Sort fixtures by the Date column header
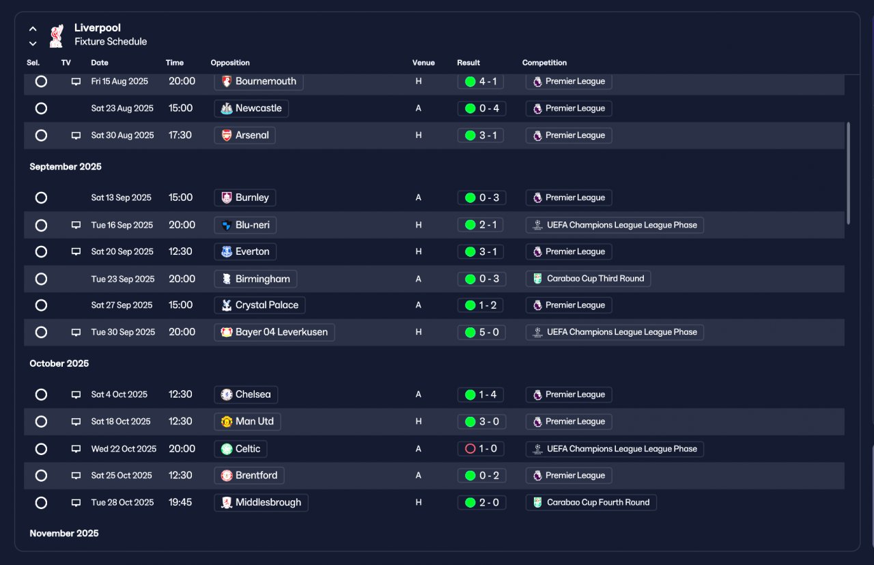The width and height of the screenshot is (874, 565). coord(100,63)
